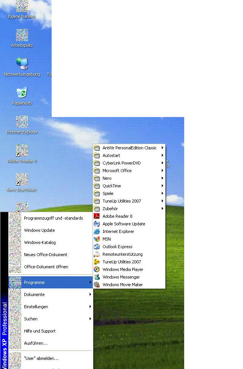
Task: Expand the Zubehör submenu arrow
Action: 162,209
